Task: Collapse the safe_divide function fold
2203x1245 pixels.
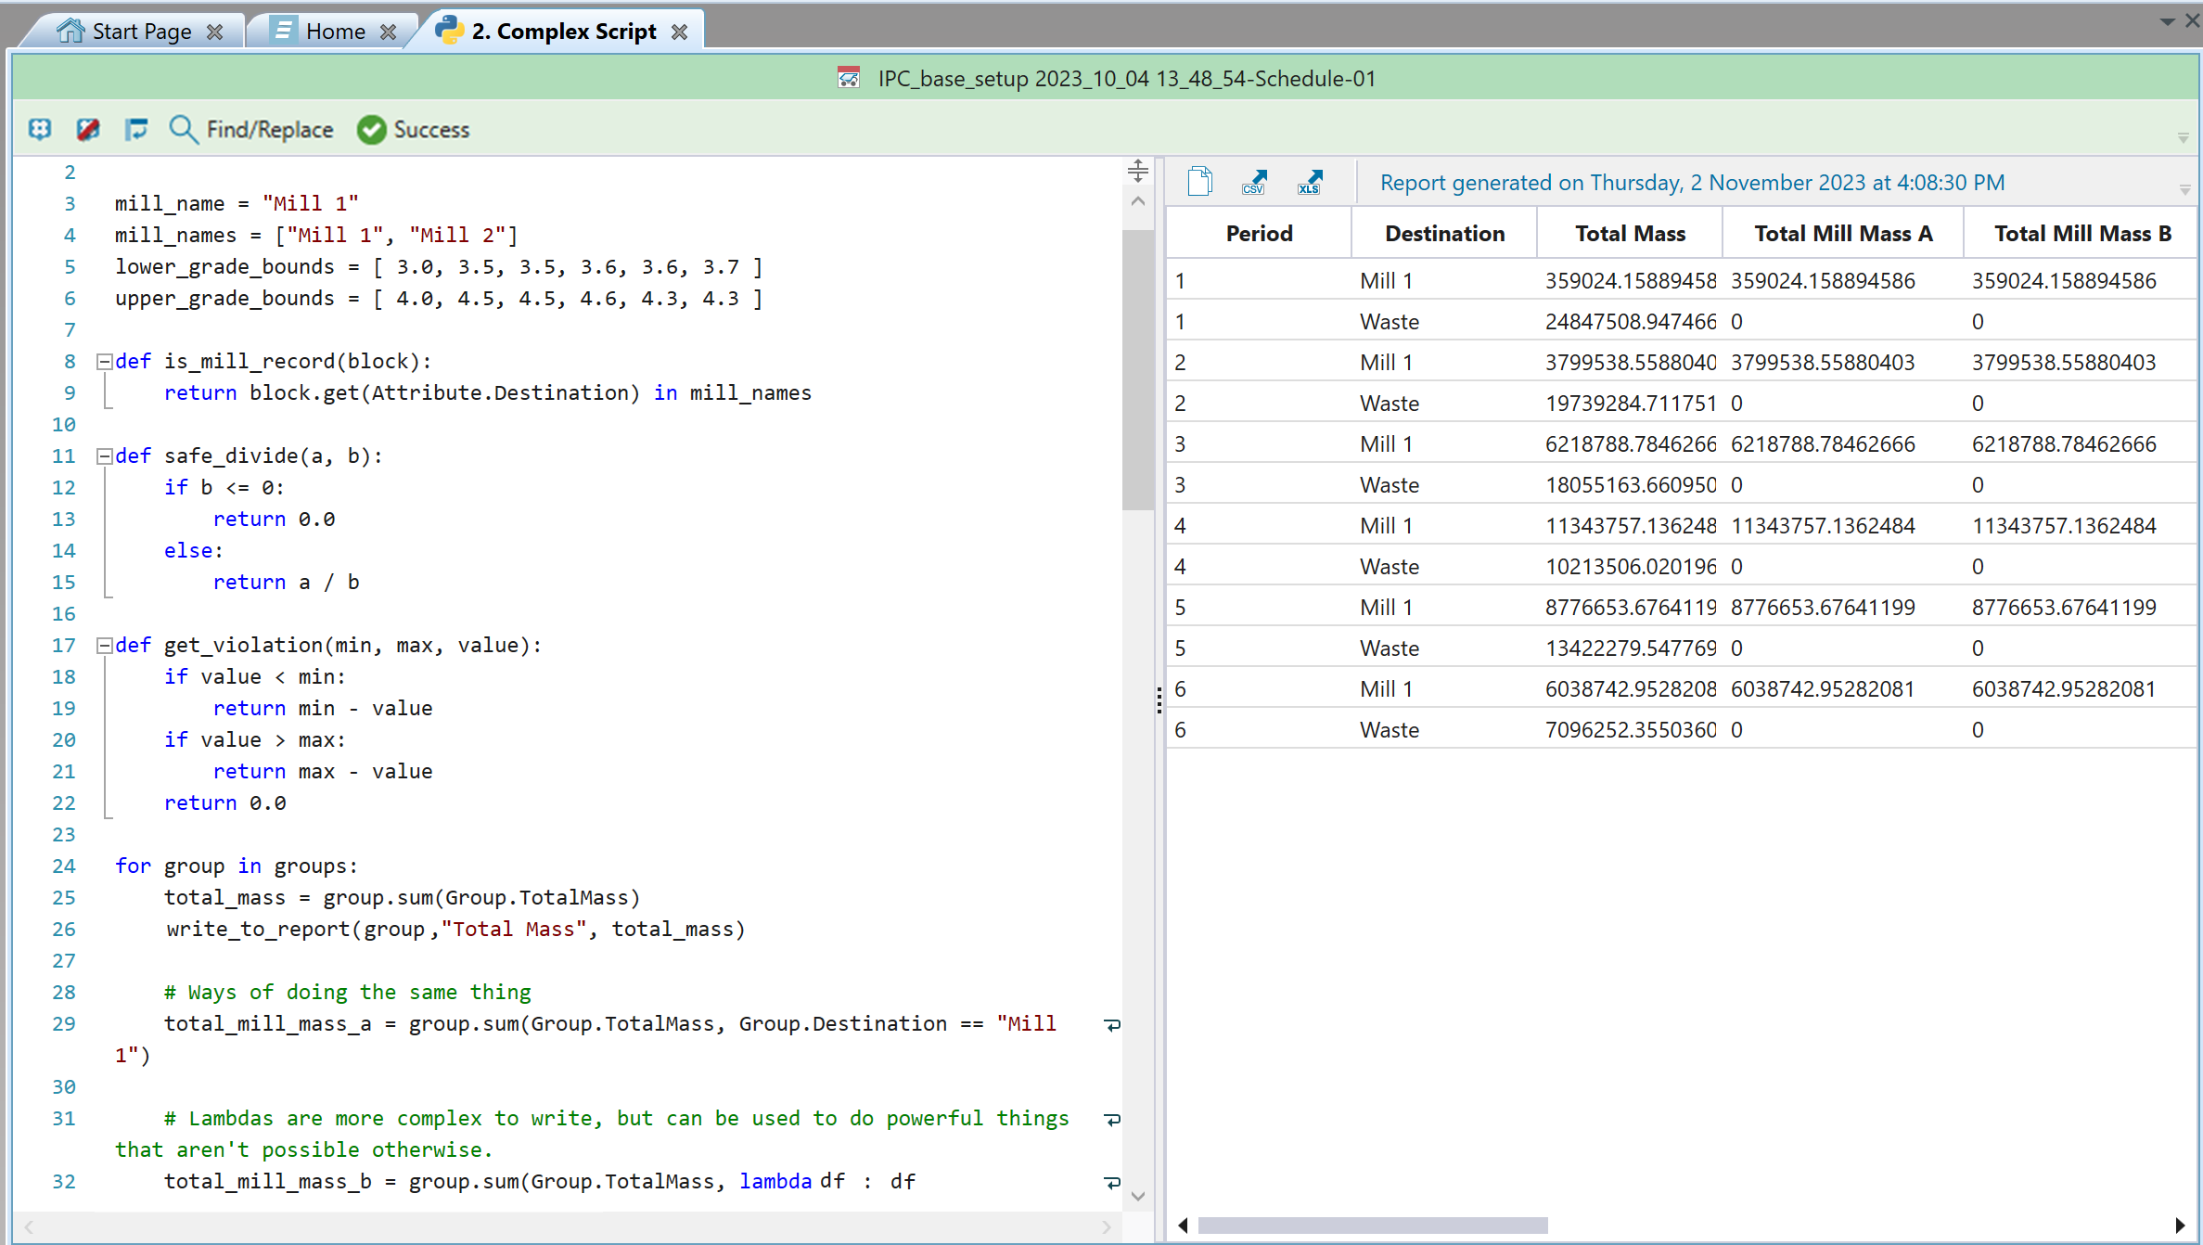Action: click(105, 456)
